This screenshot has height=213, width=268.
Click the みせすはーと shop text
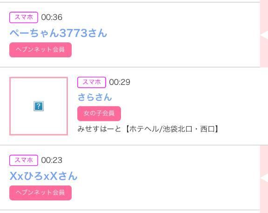pos(99,129)
